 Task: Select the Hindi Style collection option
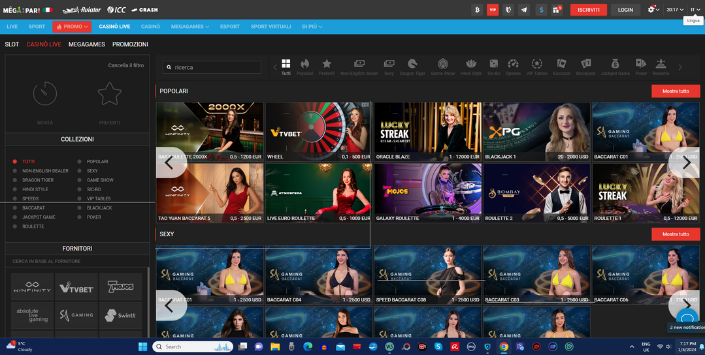point(31,189)
